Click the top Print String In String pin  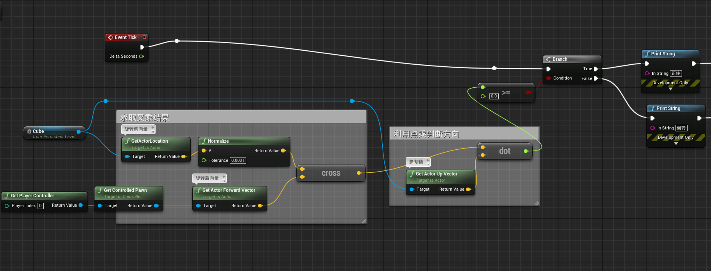coord(647,73)
